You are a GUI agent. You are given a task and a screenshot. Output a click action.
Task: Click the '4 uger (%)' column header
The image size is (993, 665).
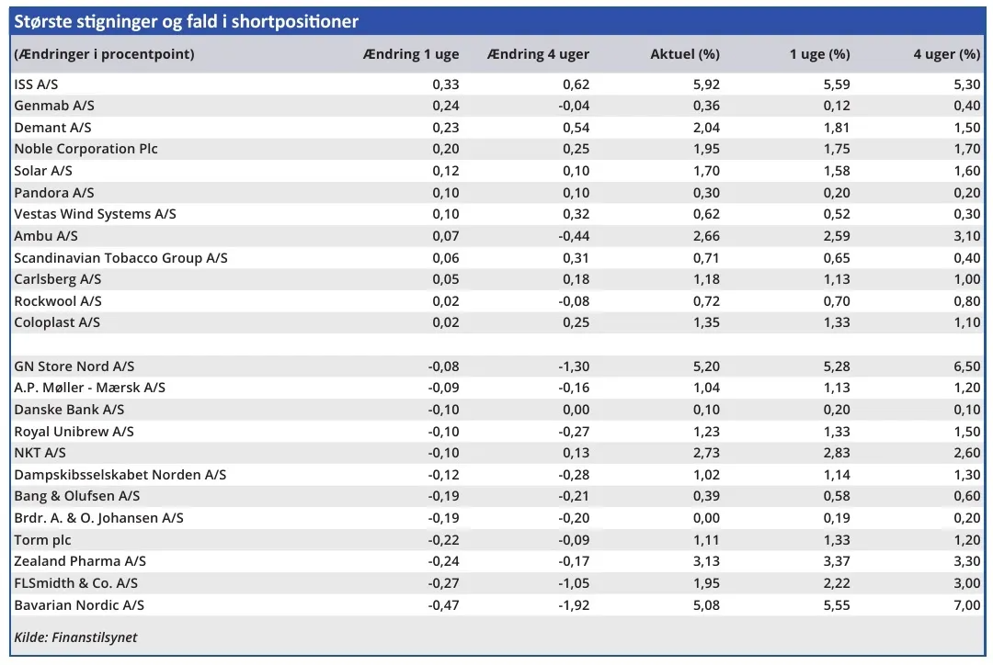coord(946,54)
